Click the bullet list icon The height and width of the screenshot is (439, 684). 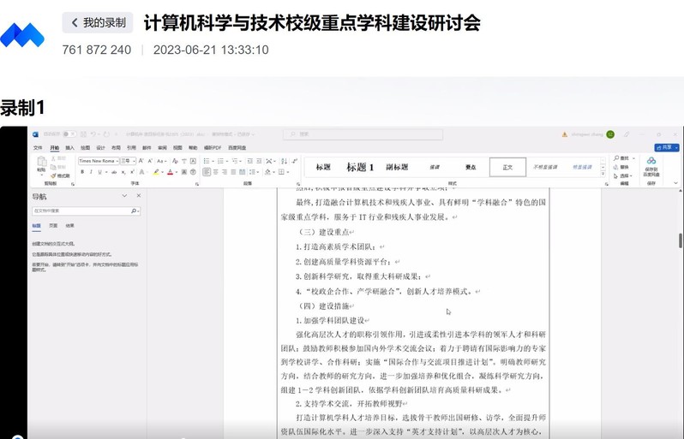click(207, 160)
